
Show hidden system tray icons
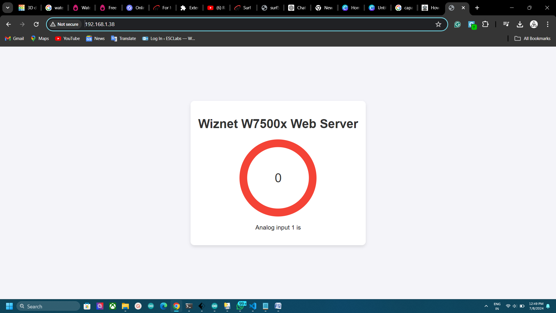pos(486,306)
